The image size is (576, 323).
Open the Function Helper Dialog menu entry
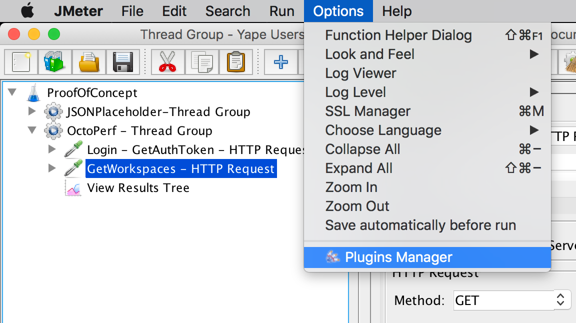tap(398, 35)
